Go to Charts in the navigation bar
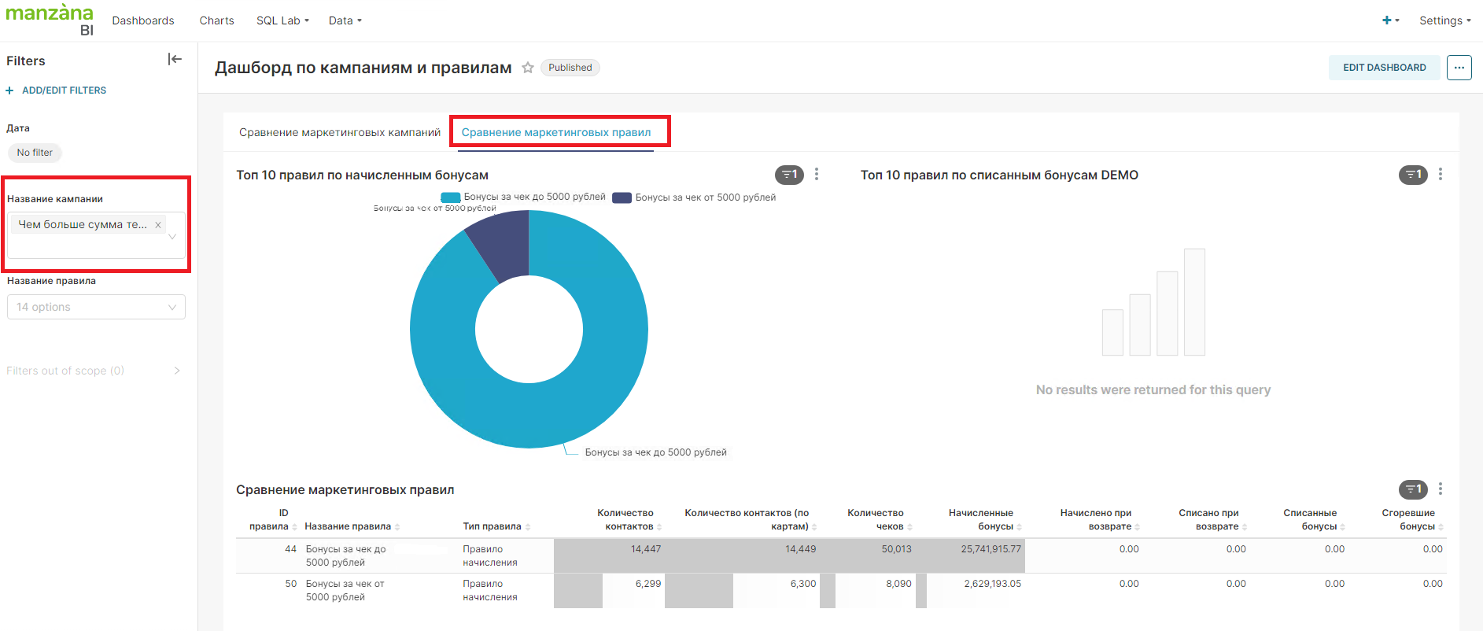The width and height of the screenshot is (1483, 631). (216, 20)
